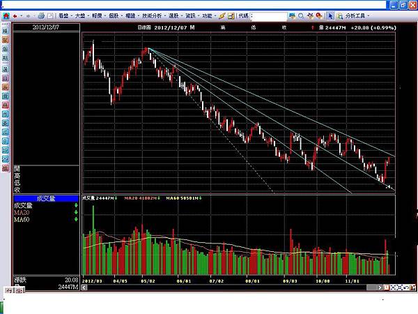Open the 選股 menu

(x=173, y=16)
